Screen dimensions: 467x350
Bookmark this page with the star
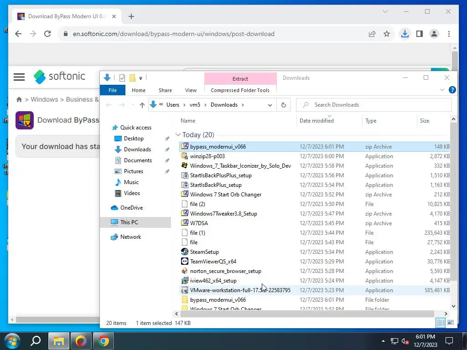pyautogui.click(x=387, y=34)
